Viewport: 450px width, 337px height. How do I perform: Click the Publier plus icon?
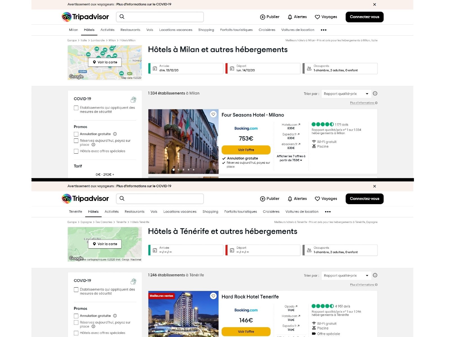(263, 17)
